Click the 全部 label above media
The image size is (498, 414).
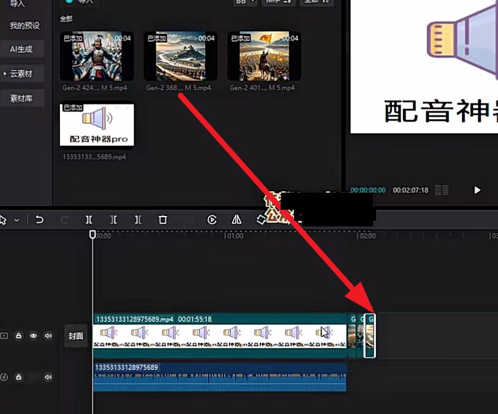pos(66,19)
